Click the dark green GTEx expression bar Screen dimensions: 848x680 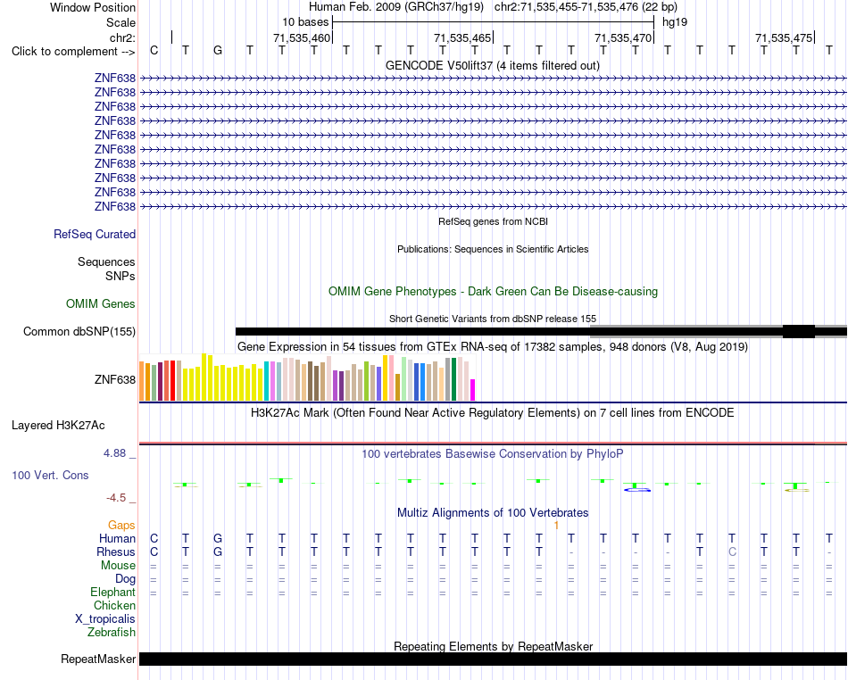point(453,379)
